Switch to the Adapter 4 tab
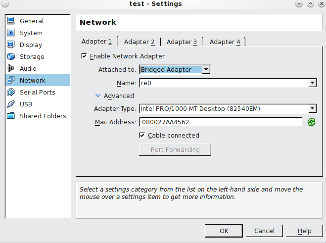The image size is (326, 243). [x=225, y=42]
